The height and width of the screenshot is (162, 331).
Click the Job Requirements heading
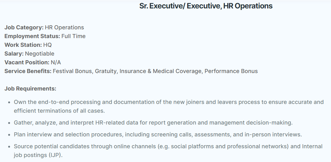[x=30, y=89]
